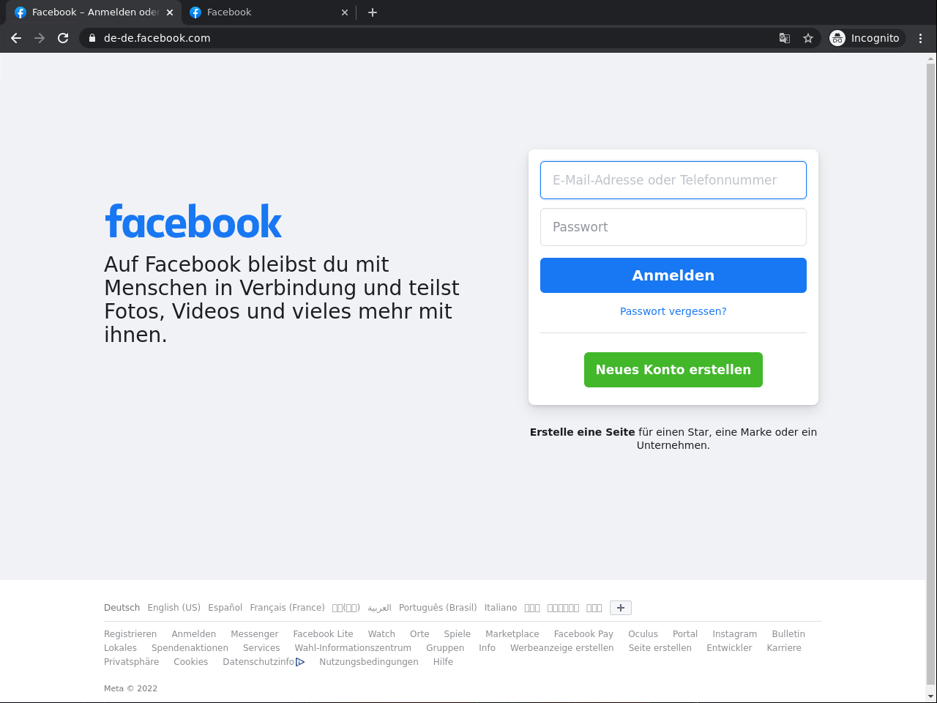Open the Orte footer link
Screen dimensions: 937x703
pyautogui.click(x=419, y=634)
